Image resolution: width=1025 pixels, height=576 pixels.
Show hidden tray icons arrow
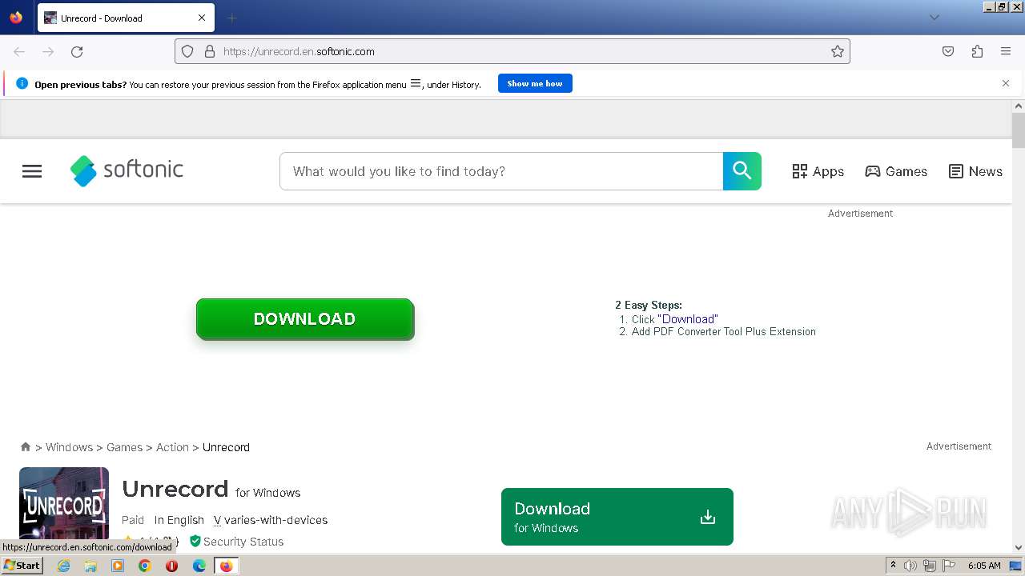click(x=893, y=566)
